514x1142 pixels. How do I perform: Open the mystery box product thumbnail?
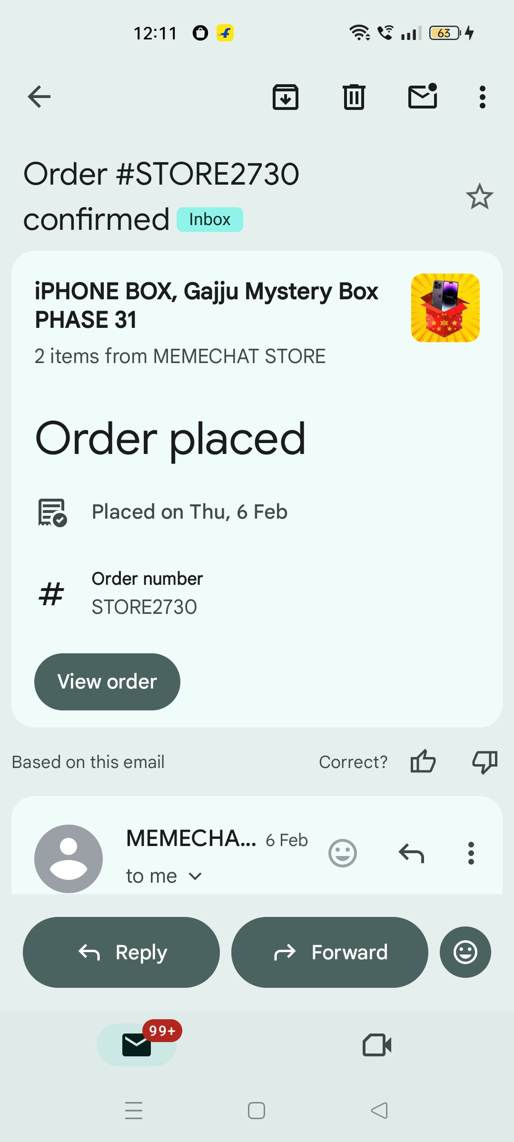445,308
